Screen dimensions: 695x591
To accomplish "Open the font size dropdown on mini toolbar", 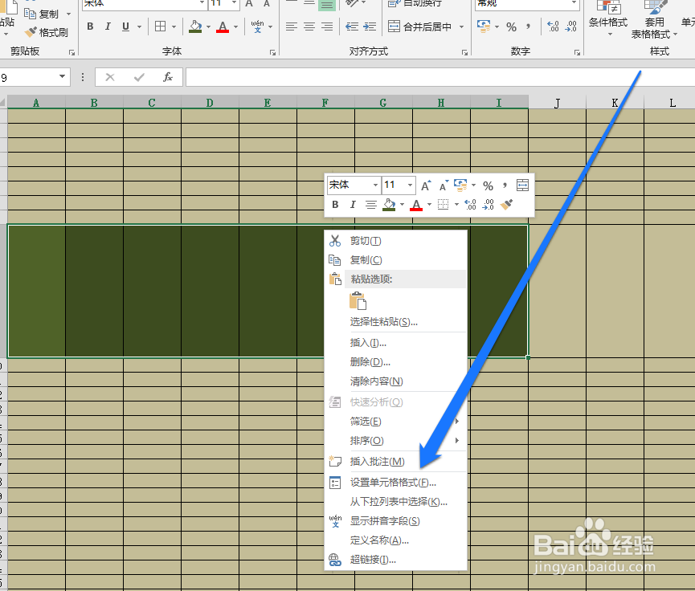I will 409,185.
